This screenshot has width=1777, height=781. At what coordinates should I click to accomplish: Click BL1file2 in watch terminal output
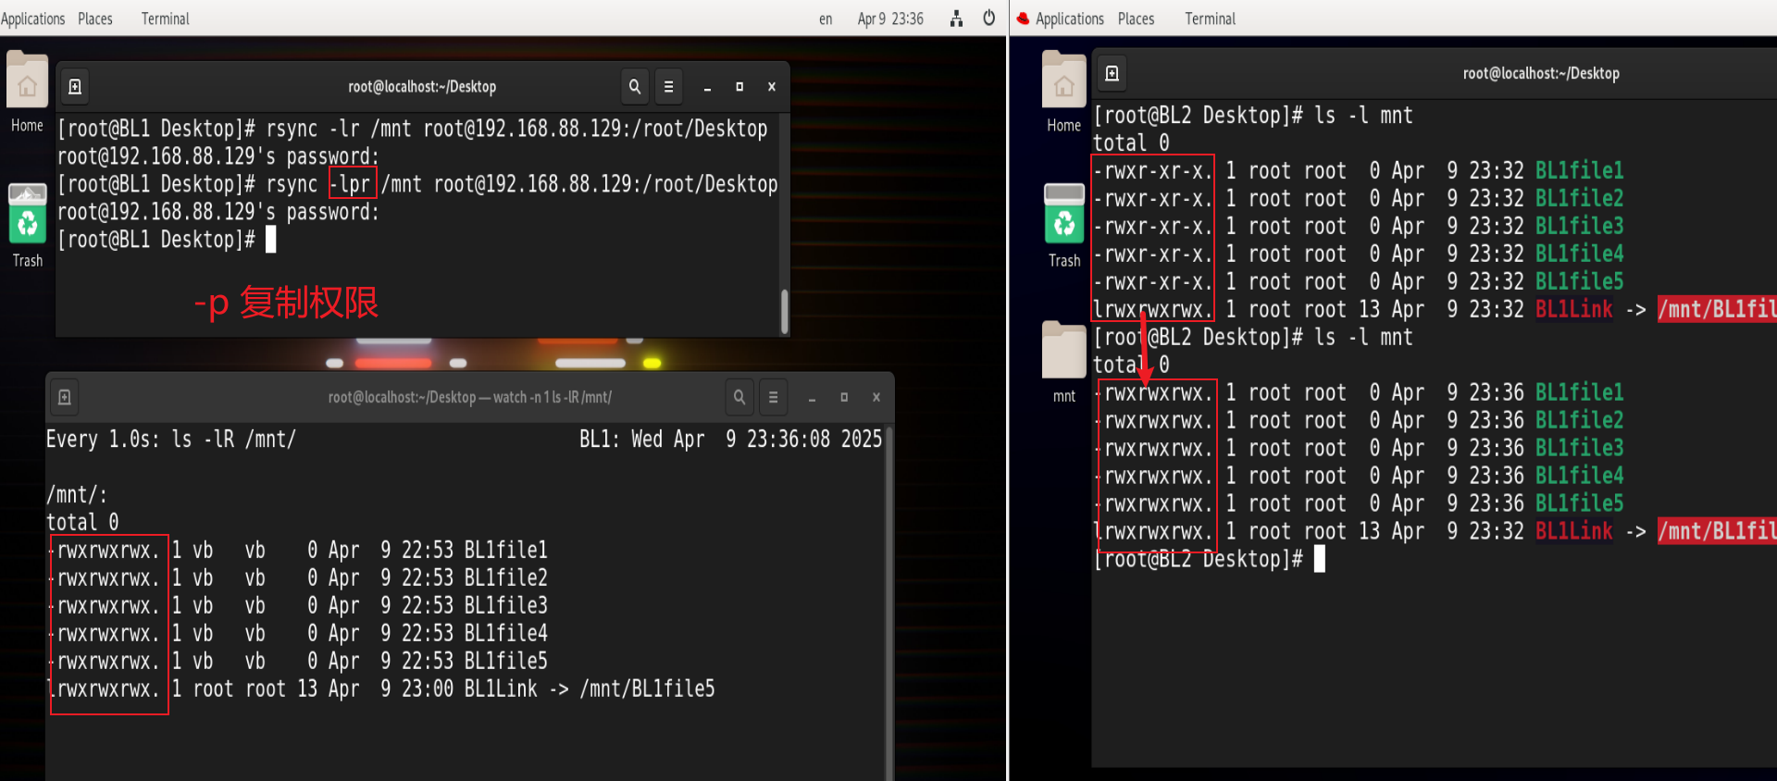tap(505, 577)
